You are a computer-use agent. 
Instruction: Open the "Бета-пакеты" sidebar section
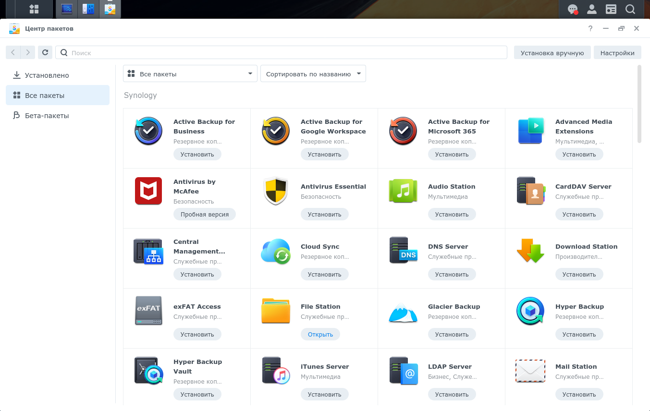(x=58, y=116)
